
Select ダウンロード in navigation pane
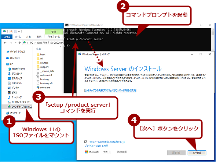pos(15,74)
